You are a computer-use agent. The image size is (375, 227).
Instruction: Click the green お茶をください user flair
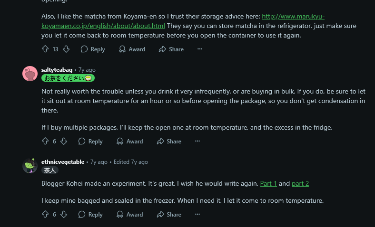pos(68,78)
